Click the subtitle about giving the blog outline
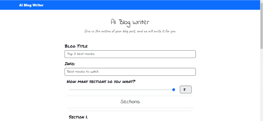The height and width of the screenshot is (121, 263). (130, 31)
